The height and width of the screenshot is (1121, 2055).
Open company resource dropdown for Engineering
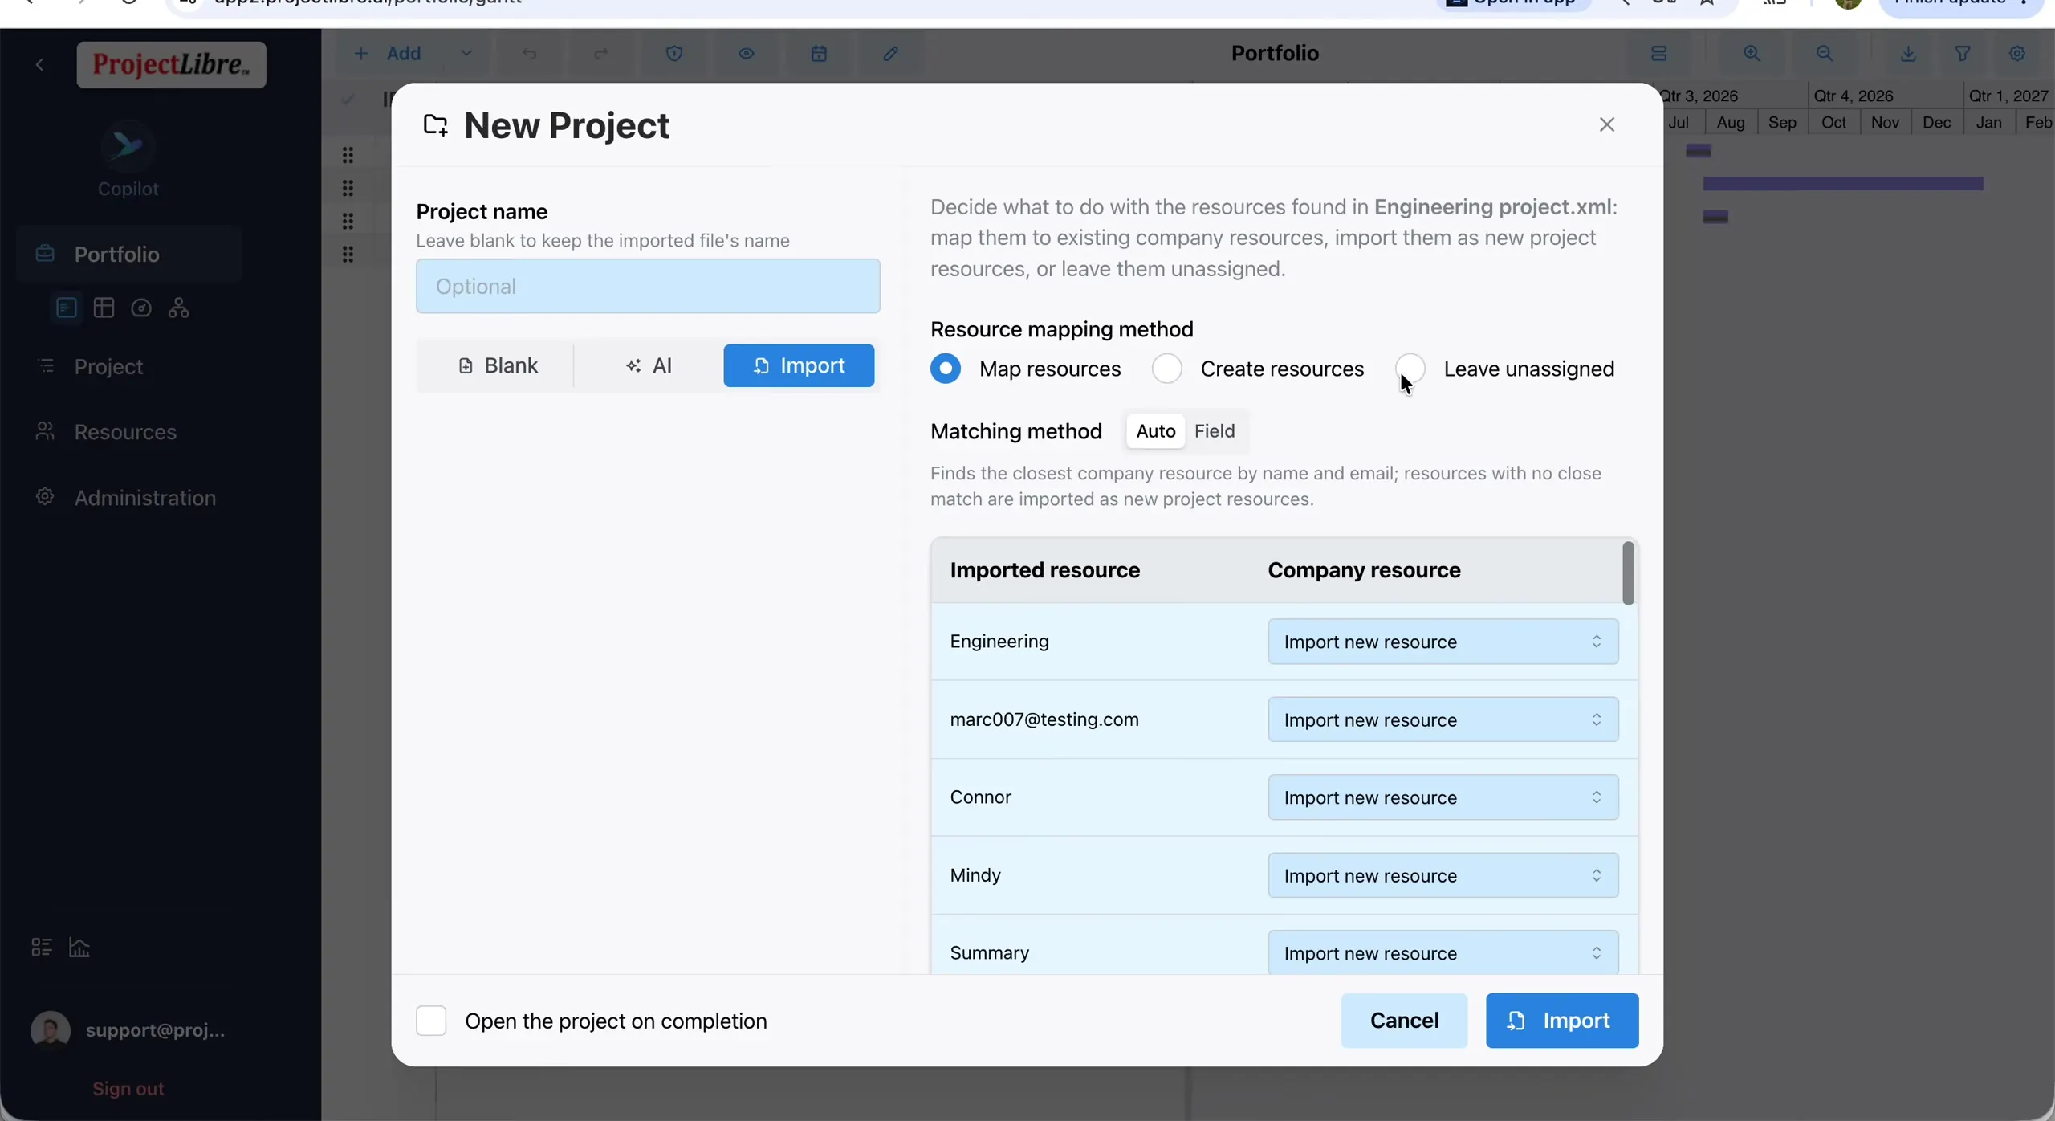[x=1443, y=642]
